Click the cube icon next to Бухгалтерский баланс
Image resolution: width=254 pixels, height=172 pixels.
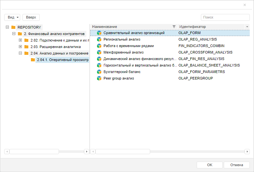(99, 72)
